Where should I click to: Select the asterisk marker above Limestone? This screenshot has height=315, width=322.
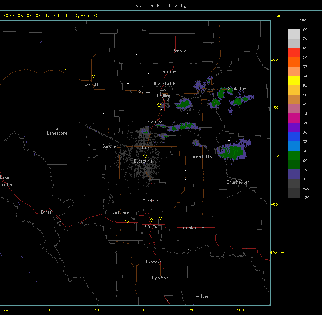tap(57, 129)
